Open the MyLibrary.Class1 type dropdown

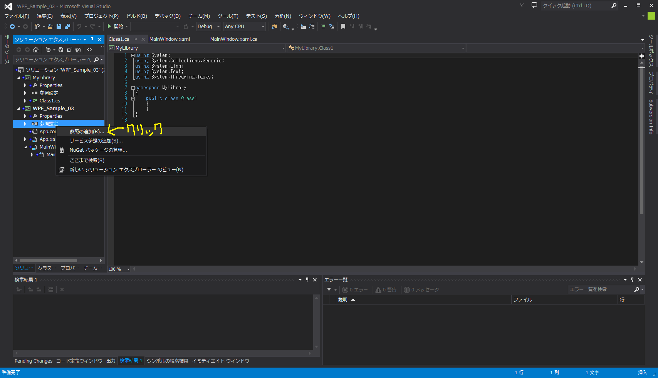click(376, 48)
